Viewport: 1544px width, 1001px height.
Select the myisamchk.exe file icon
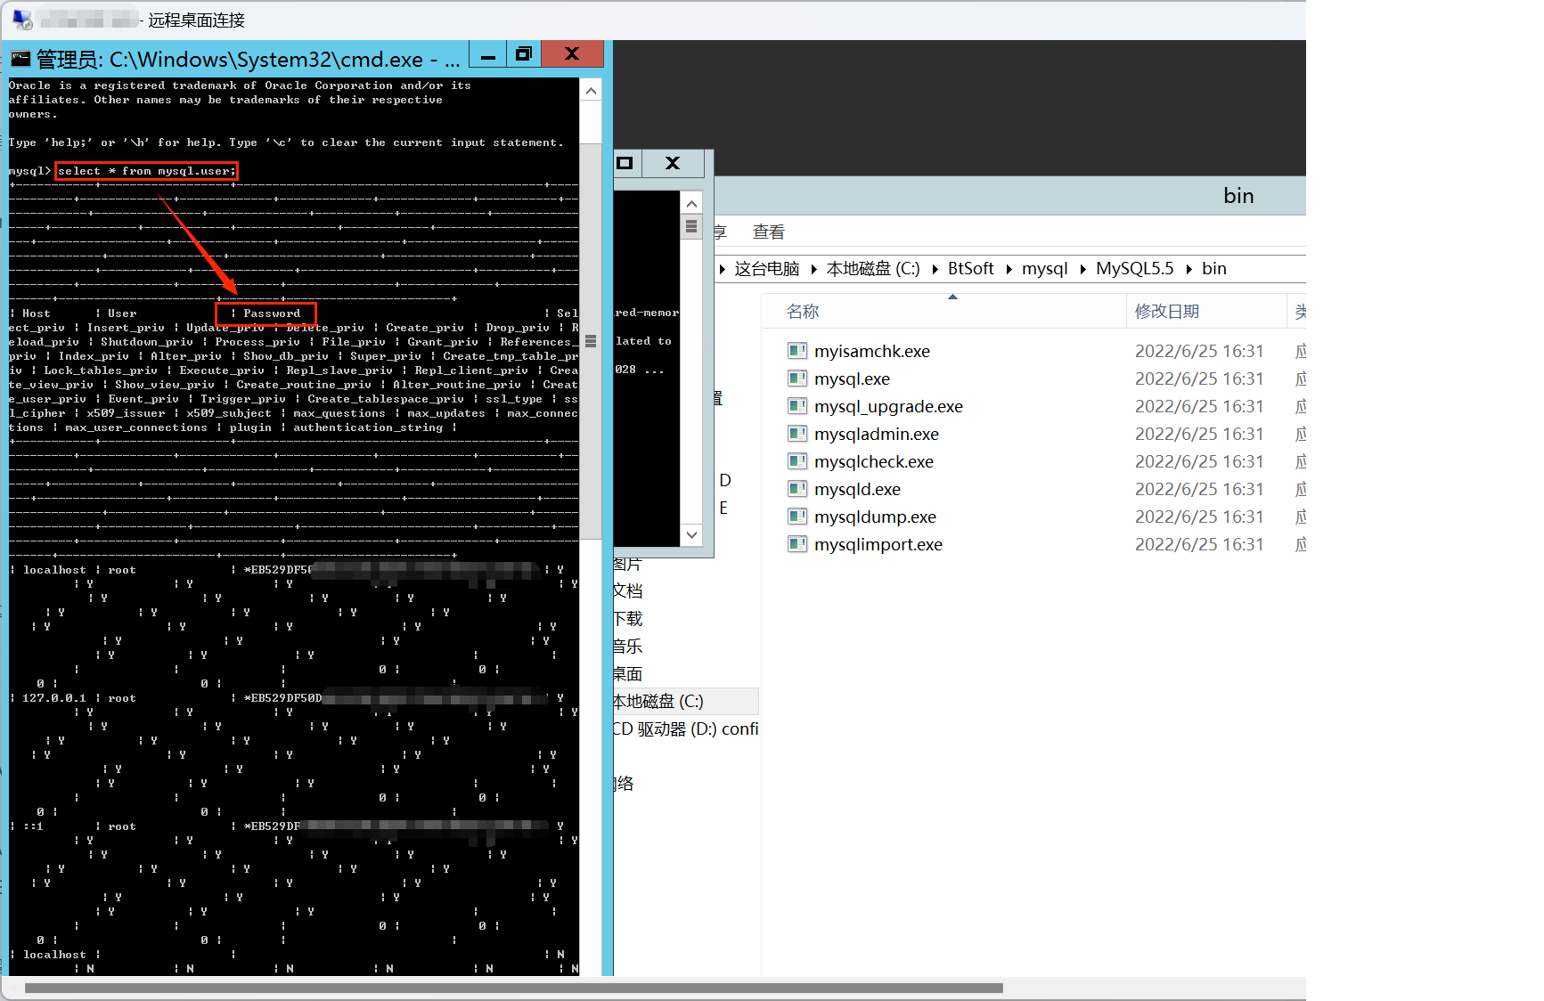pyautogui.click(x=797, y=351)
